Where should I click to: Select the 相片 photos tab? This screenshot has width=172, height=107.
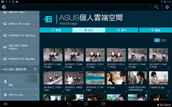point(89,30)
